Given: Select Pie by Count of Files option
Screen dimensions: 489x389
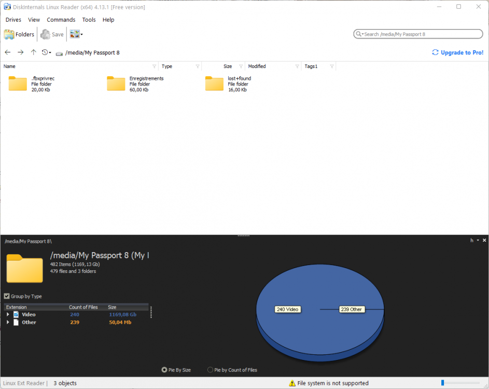Looking at the screenshot, I should [210, 370].
